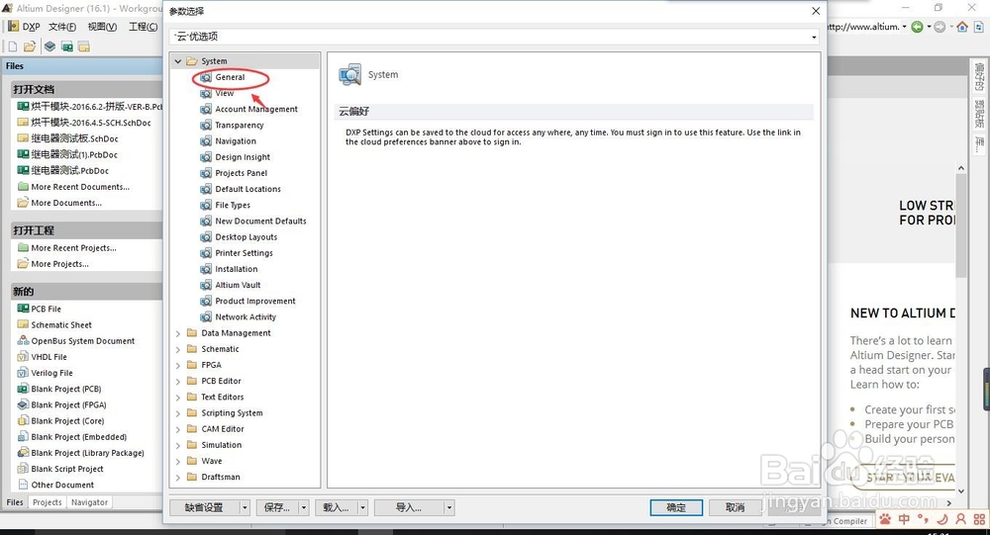Click the open file toolbar icon

click(30, 46)
